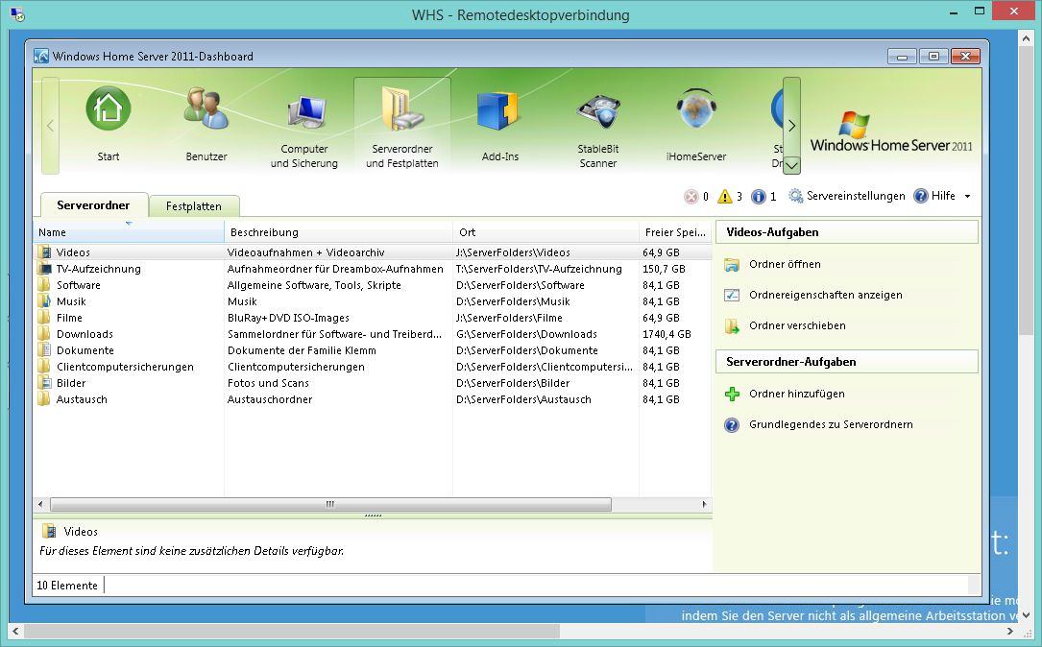Open Servereinstellungen settings
The image size is (1042, 647).
pos(847,196)
